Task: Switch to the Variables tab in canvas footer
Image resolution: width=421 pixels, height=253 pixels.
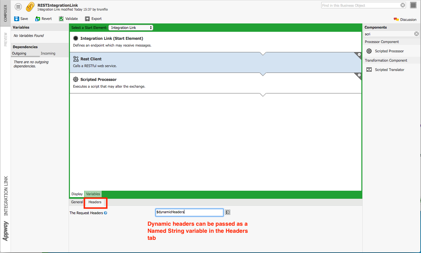Action: (x=93, y=194)
